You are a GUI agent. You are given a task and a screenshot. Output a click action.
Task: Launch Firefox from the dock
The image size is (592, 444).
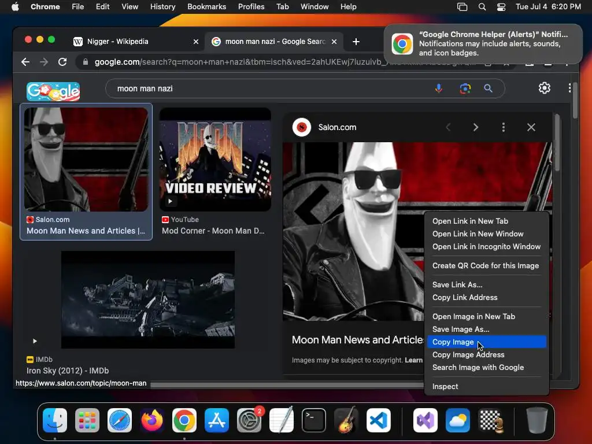point(152,420)
